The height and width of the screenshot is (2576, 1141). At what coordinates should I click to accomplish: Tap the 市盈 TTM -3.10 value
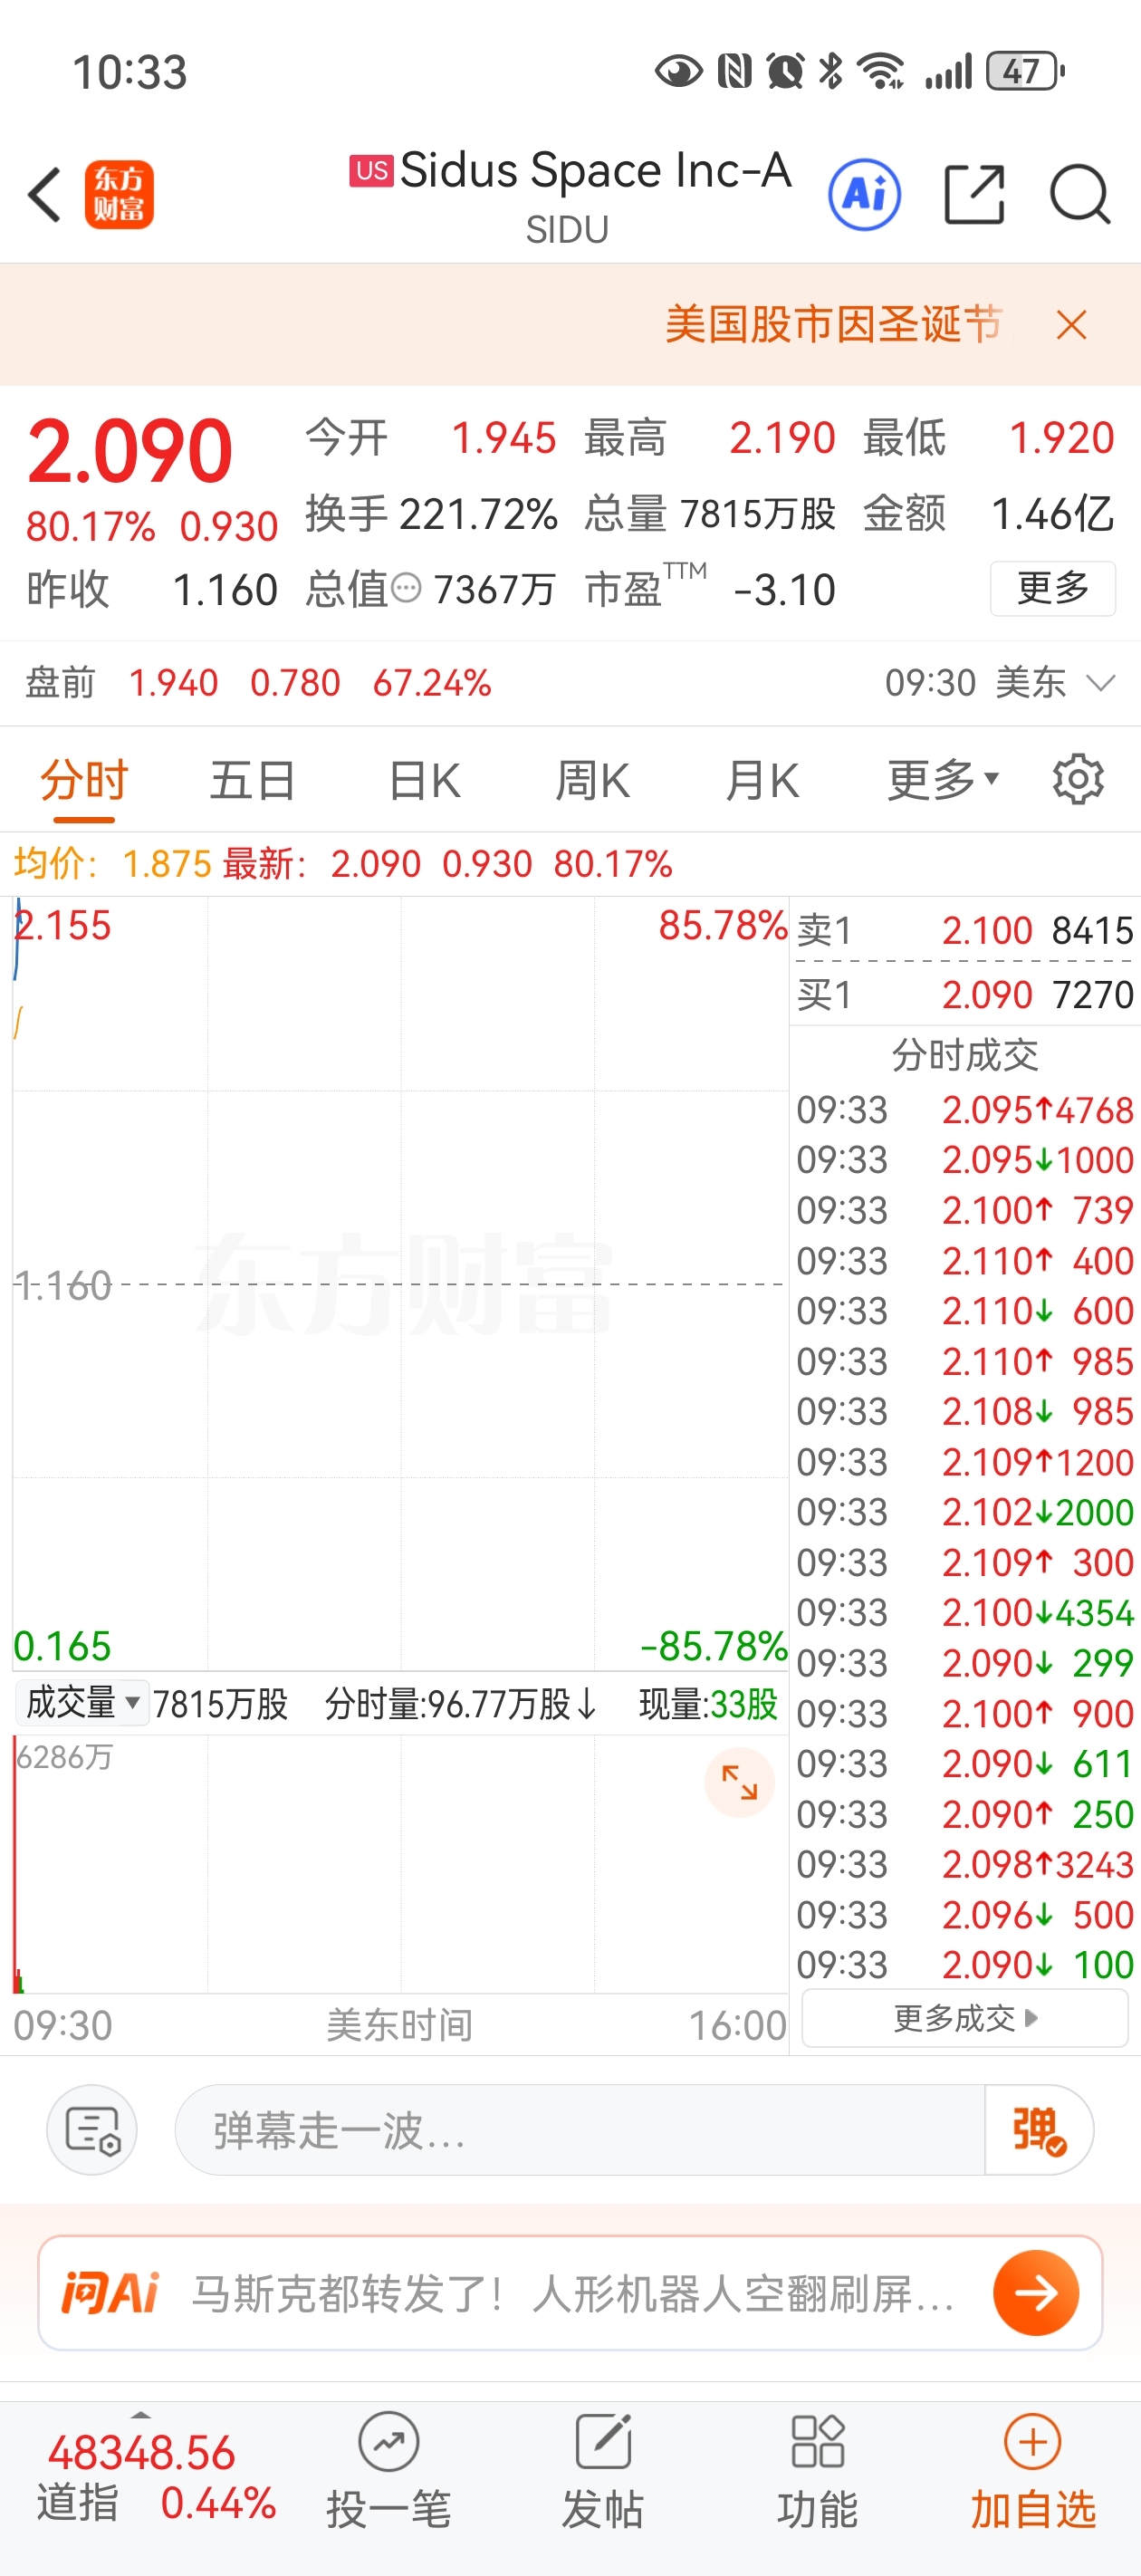click(784, 590)
